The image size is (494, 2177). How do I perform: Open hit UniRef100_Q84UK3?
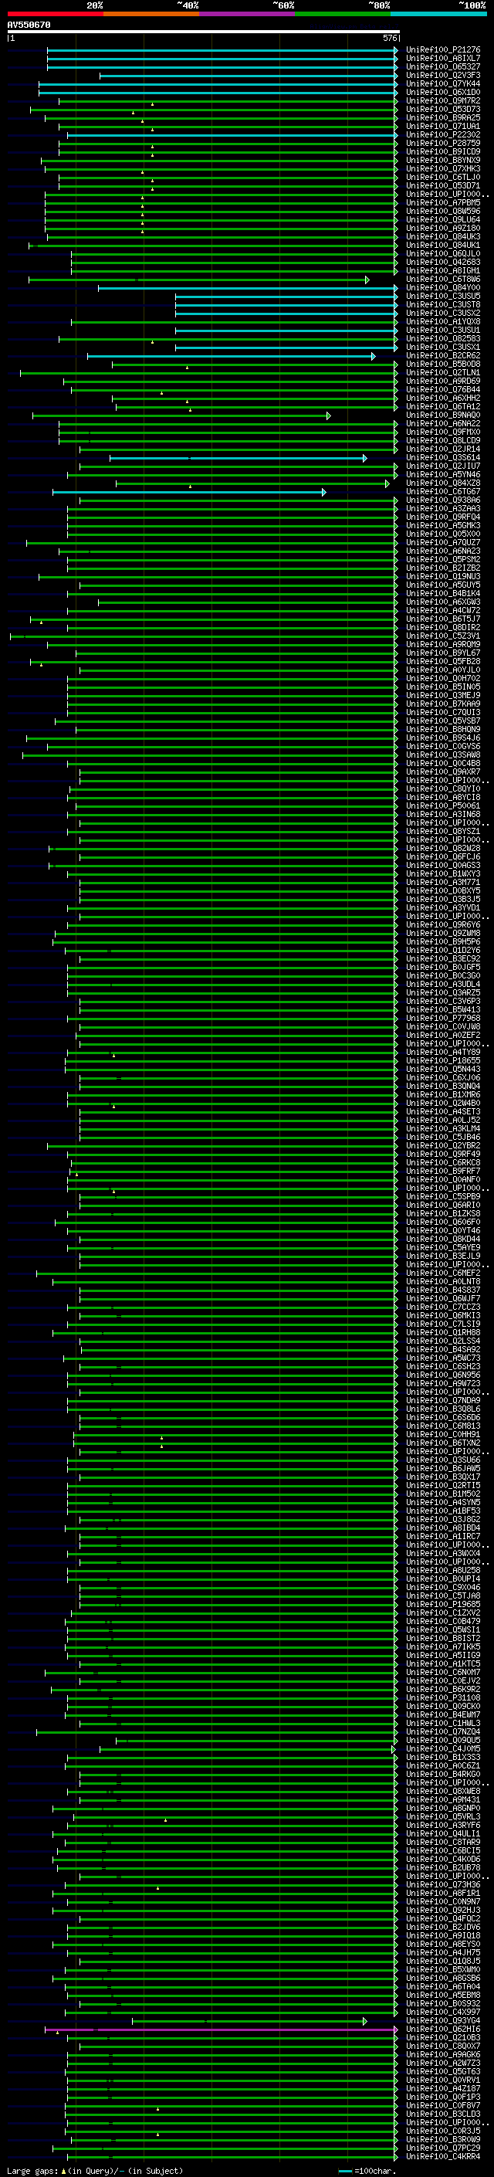tap(442, 236)
